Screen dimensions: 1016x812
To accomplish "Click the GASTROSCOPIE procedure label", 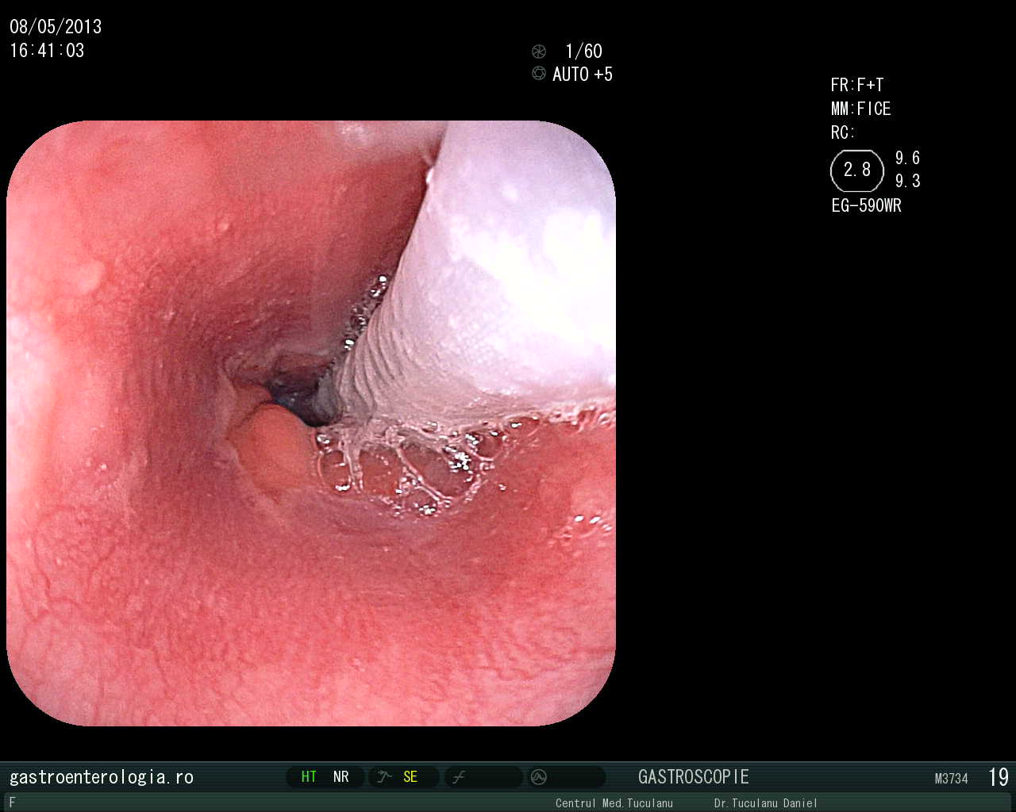I will pyautogui.click(x=694, y=777).
